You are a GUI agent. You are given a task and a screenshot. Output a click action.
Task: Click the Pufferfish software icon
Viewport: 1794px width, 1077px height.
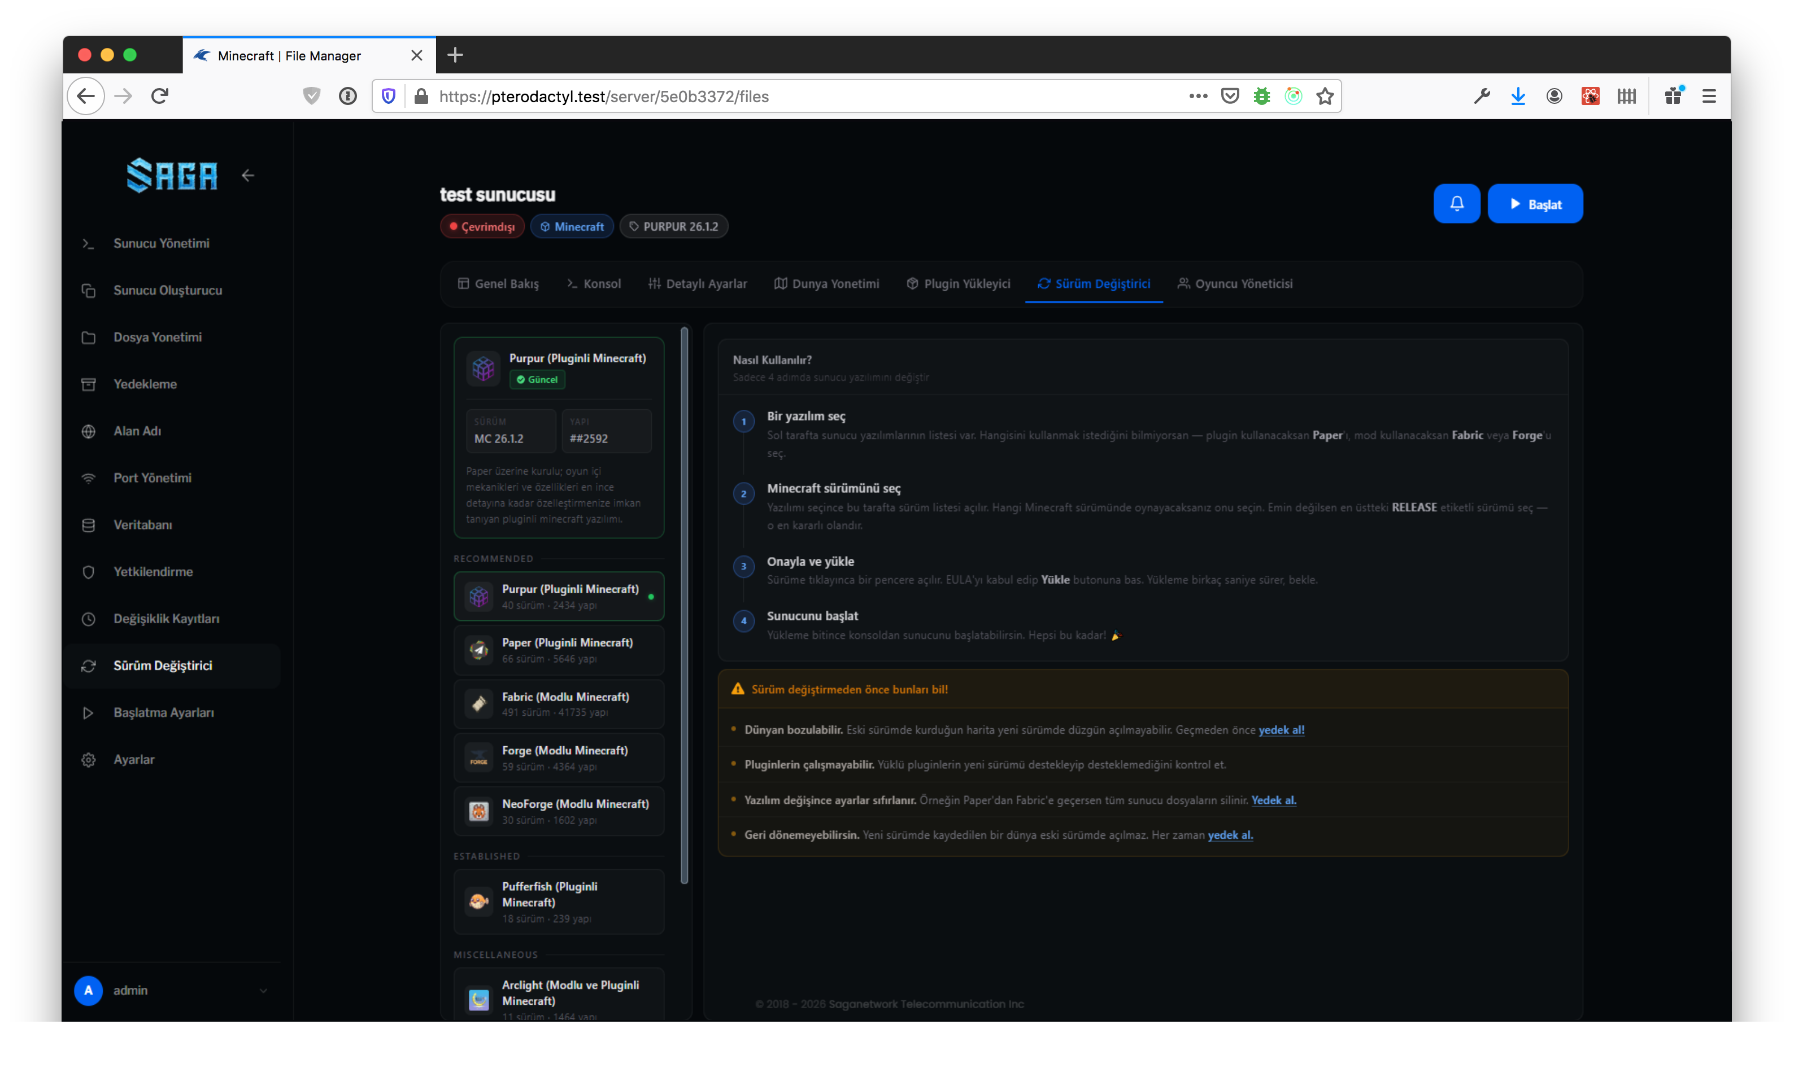(479, 902)
